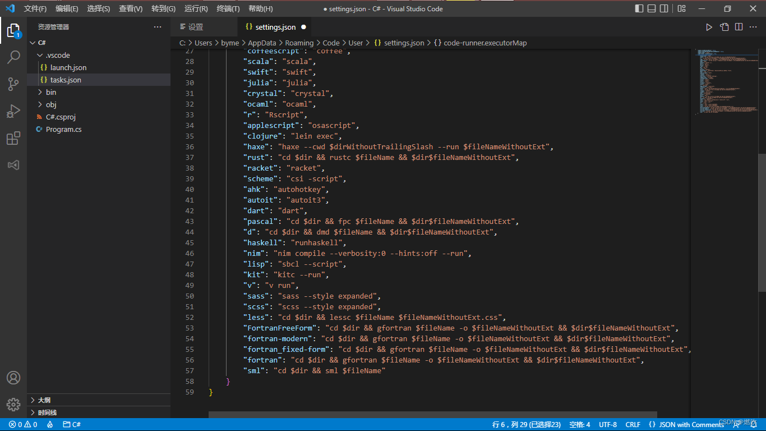Open the Visual Studio icon view in activity bar

tap(13, 165)
